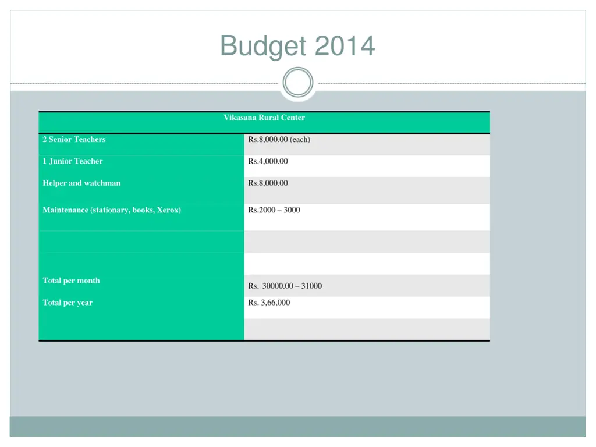Select the "Helper and watchman" cell
Viewport: 596px width, 447px height.
point(81,183)
